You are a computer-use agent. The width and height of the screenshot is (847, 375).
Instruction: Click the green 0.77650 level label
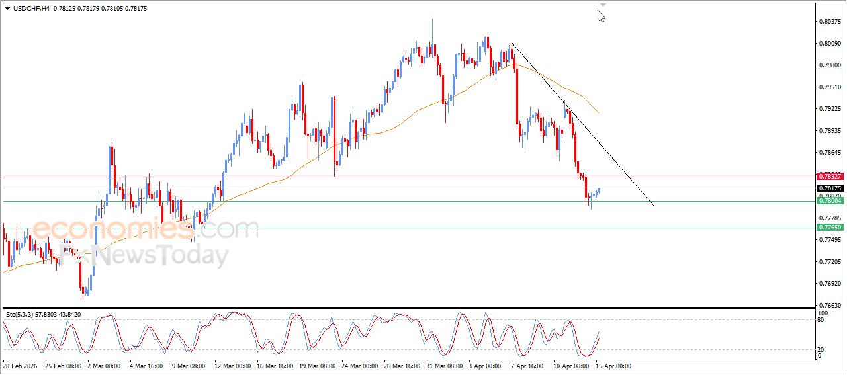click(x=830, y=228)
